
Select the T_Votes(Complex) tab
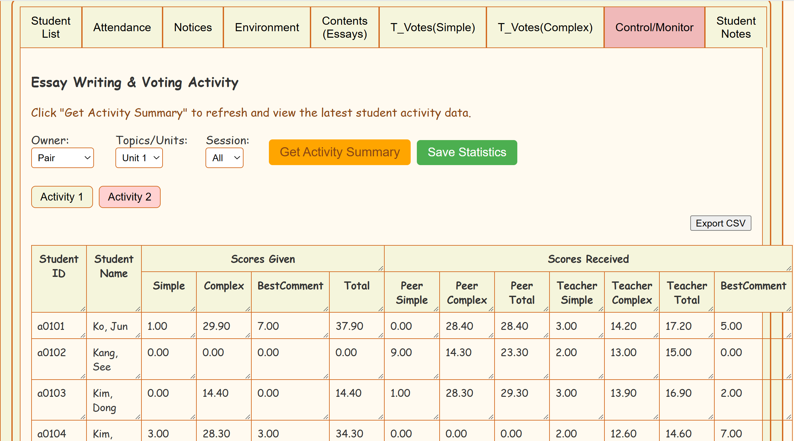tap(545, 27)
